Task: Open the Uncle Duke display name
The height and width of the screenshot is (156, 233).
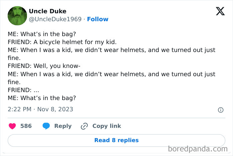Action: point(48,11)
